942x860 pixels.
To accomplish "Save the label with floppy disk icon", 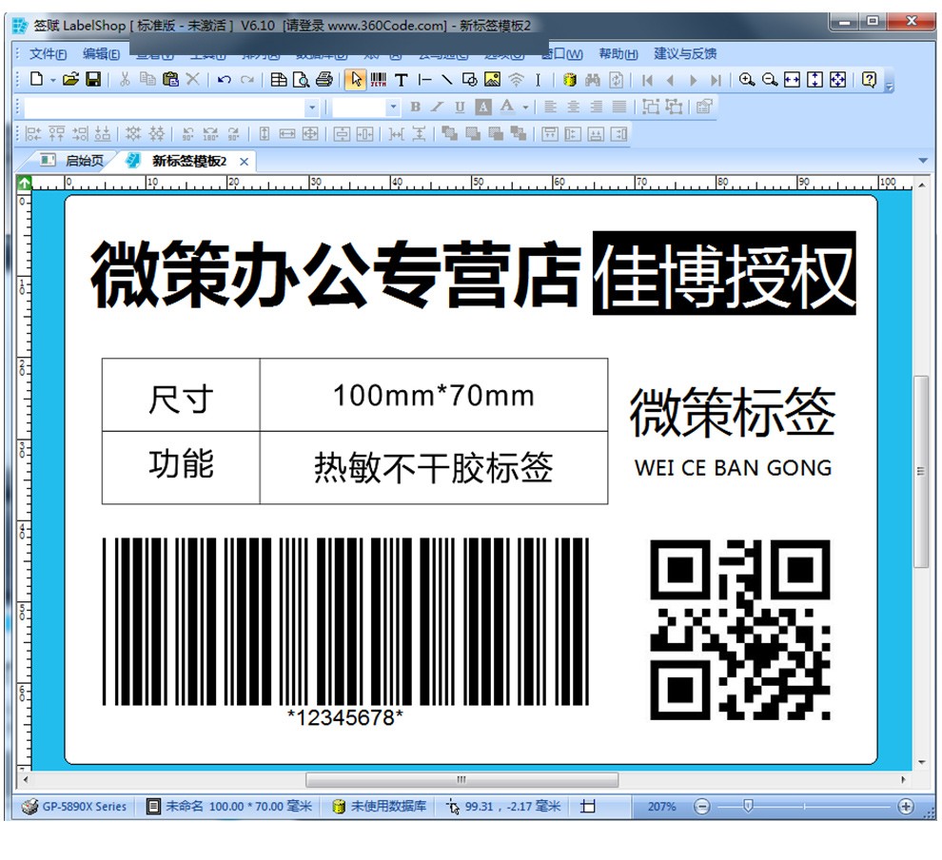I will tap(93, 80).
